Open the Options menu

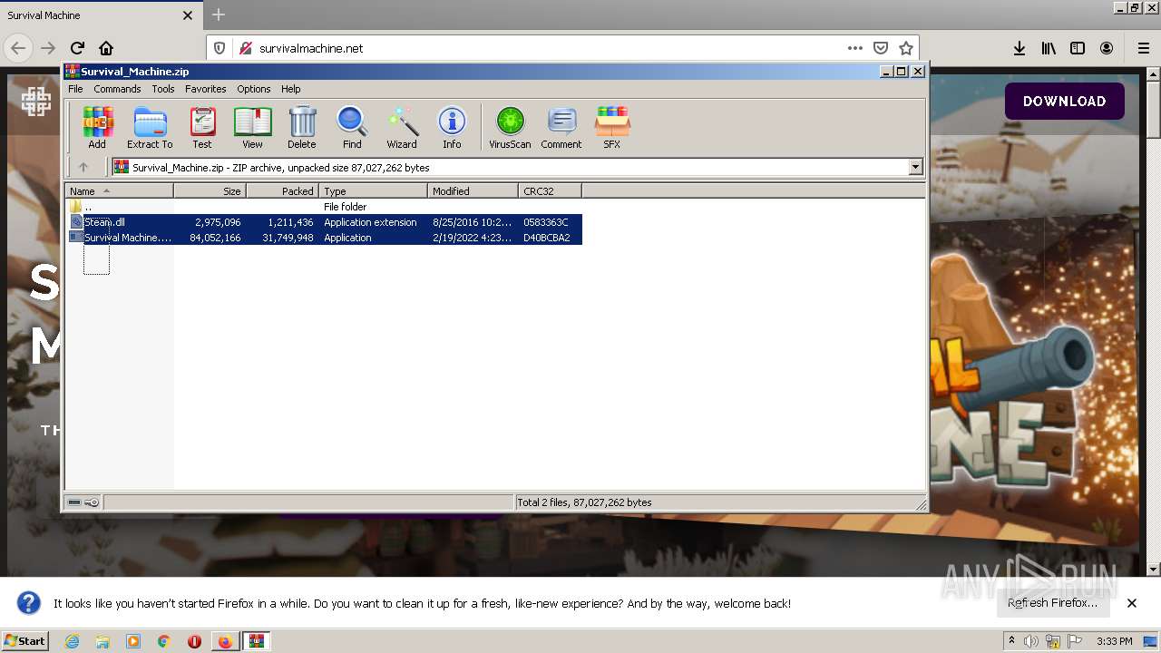click(x=254, y=89)
